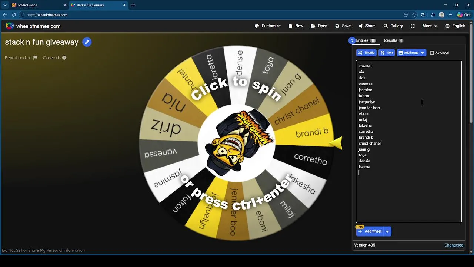
Task: Click the 'chantel' entry in the list
Action: (365, 66)
